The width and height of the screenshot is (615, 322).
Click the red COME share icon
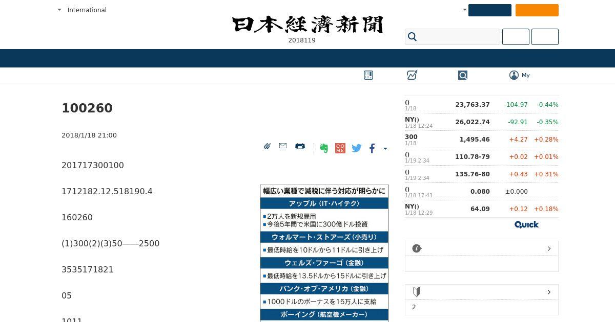pyautogui.click(x=340, y=148)
